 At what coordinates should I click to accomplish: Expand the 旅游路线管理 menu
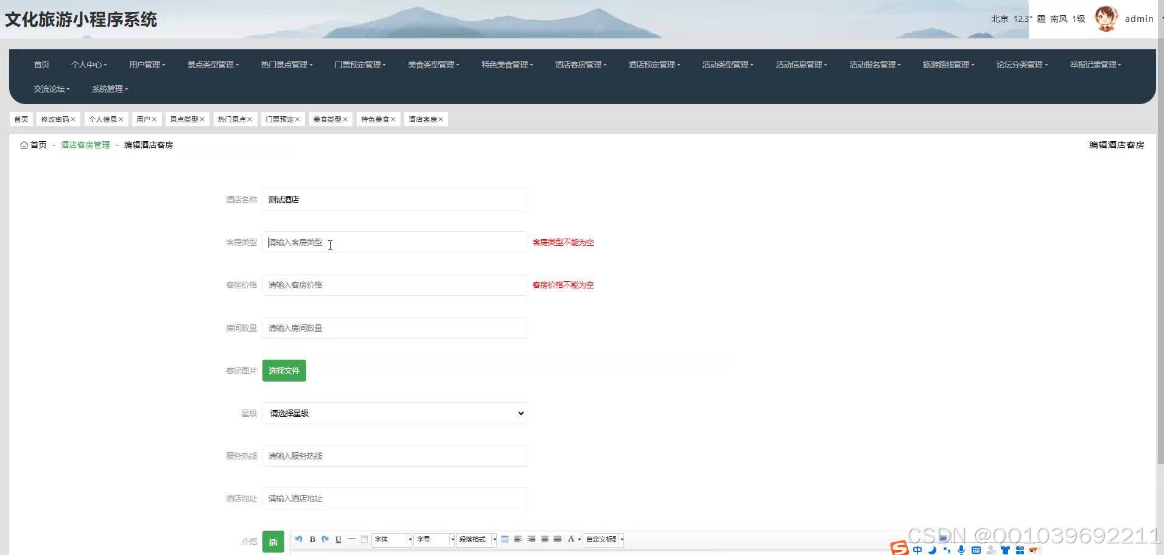(948, 65)
